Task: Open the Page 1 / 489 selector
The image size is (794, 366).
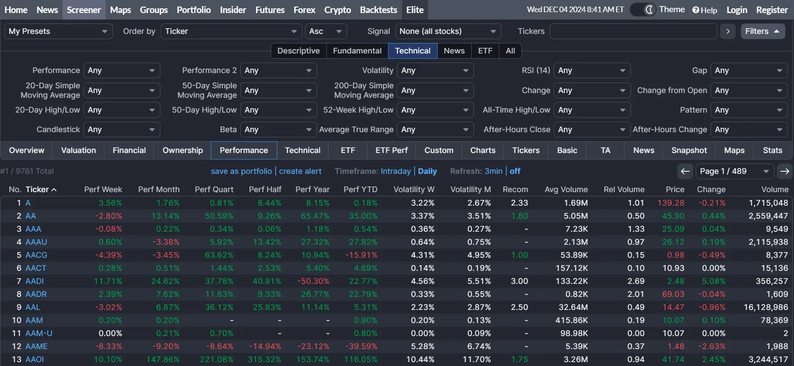Action: click(x=734, y=171)
